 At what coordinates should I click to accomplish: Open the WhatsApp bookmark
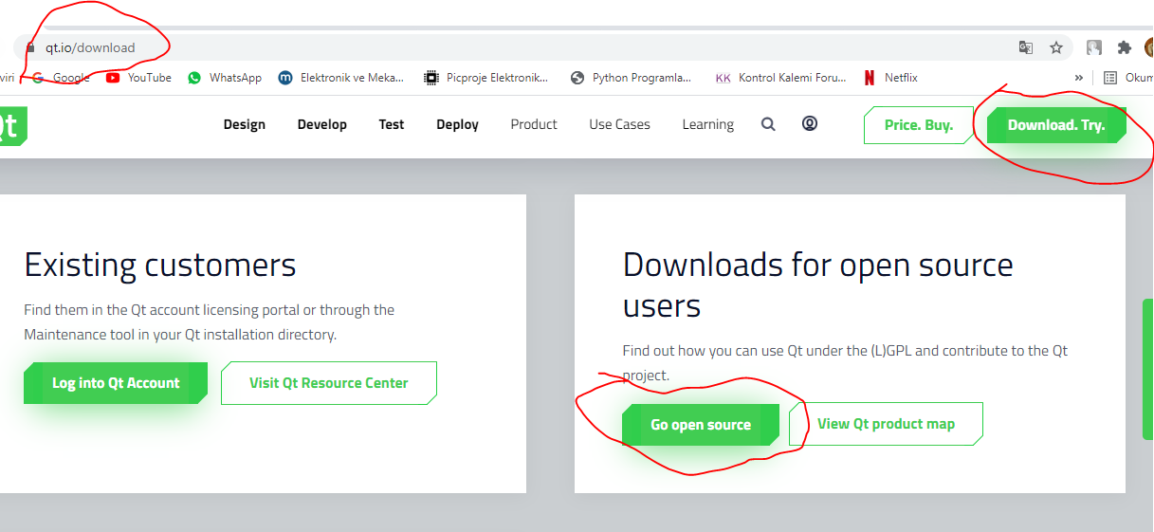(x=224, y=78)
